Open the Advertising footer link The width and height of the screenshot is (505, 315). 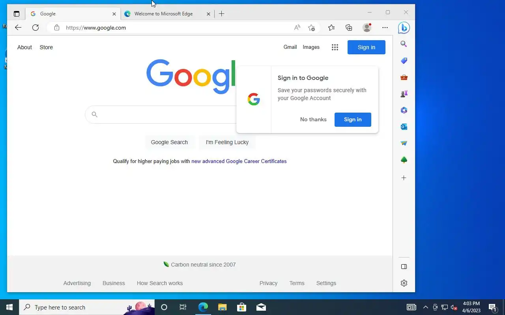77,283
